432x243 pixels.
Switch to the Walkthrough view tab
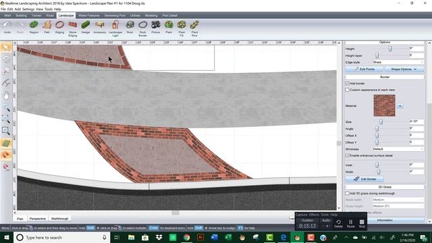click(60, 219)
